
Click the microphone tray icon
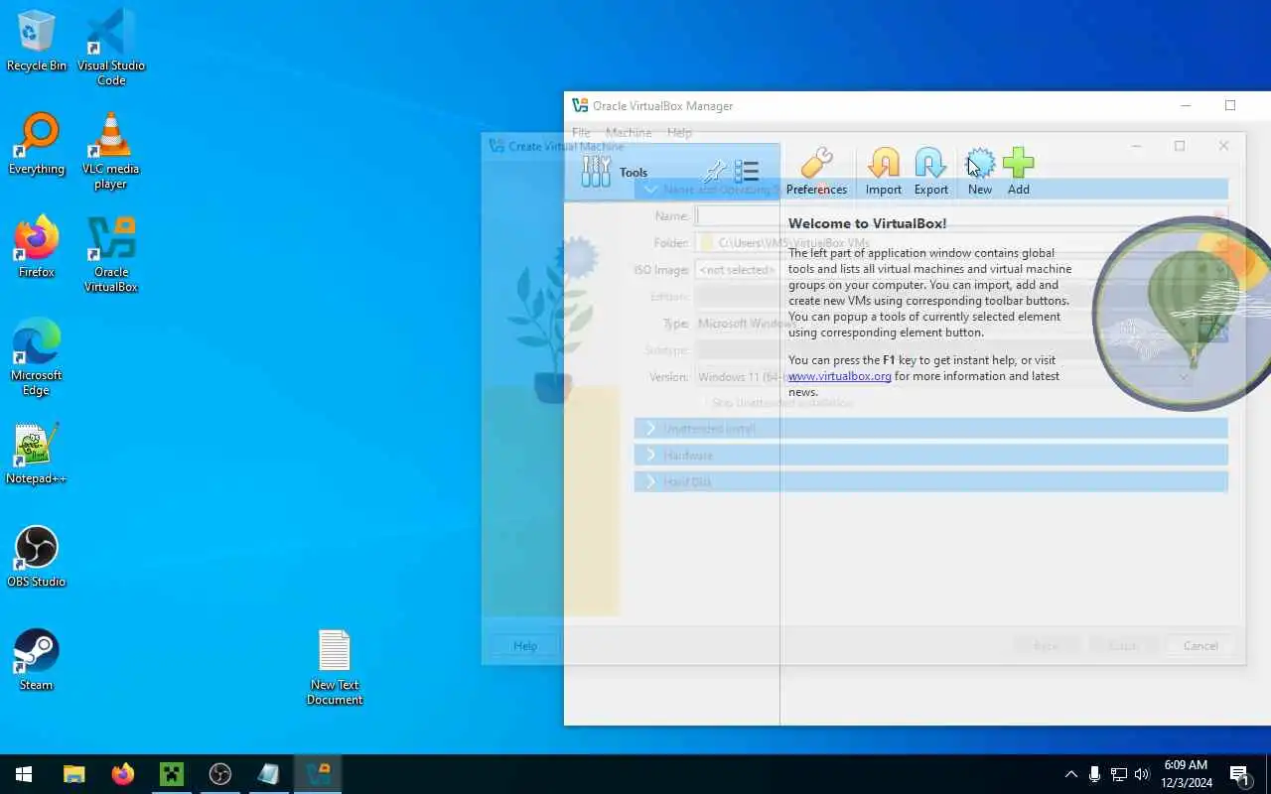pyautogui.click(x=1094, y=774)
